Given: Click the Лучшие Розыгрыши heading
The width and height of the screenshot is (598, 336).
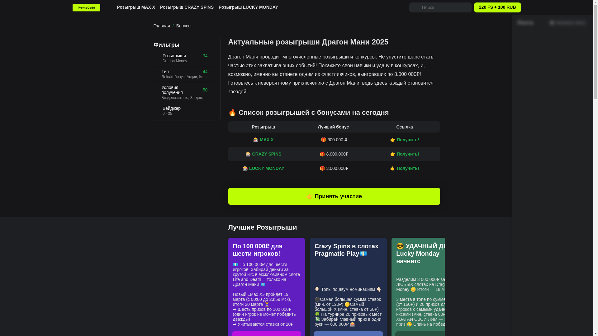Looking at the screenshot, I should click(x=262, y=227).
